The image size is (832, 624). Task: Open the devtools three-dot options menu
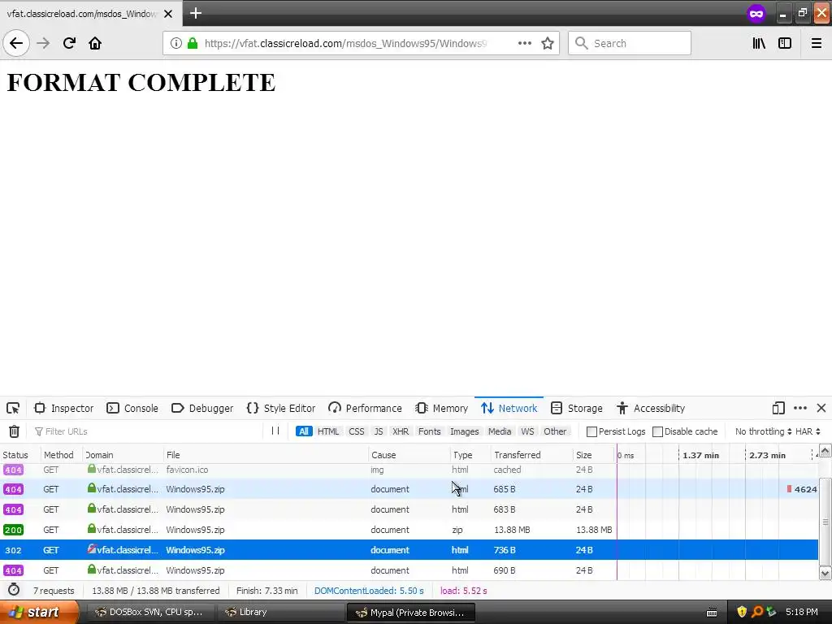click(800, 408)
